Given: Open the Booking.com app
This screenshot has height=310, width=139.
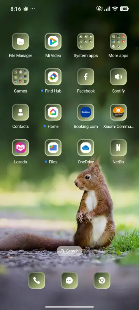Looking at the screenshot, I should 85,112.
